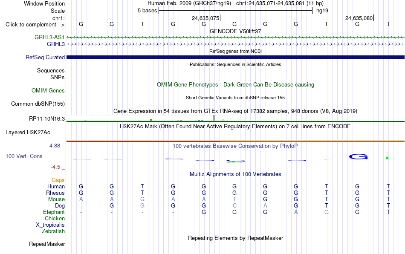Click the OMIM Gene Phenotypes track title
Image resolution: width=405 pixels, height=254 pixels.
click(235, 85)
